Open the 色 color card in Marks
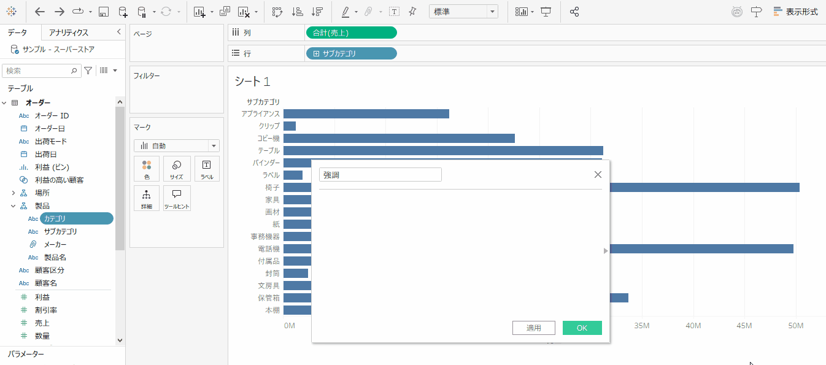Image resolution: width=826 pixels, height=365 pixels. [x=147, y=169]
